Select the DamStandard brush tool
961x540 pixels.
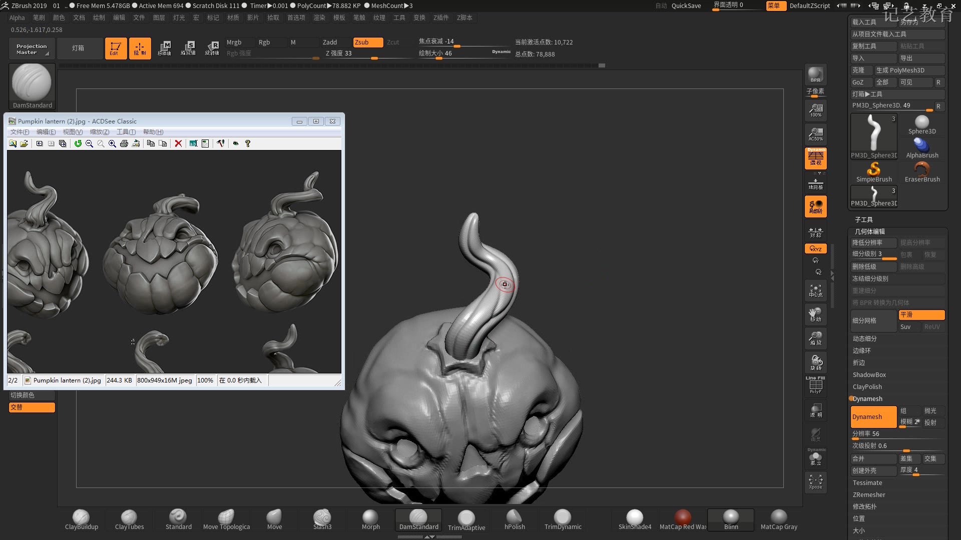pos(418,516)
